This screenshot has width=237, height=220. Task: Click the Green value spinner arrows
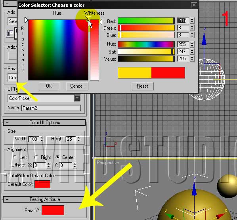coord(192,28)
